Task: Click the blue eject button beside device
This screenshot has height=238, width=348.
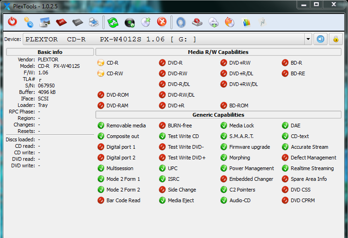Action: 320,39
